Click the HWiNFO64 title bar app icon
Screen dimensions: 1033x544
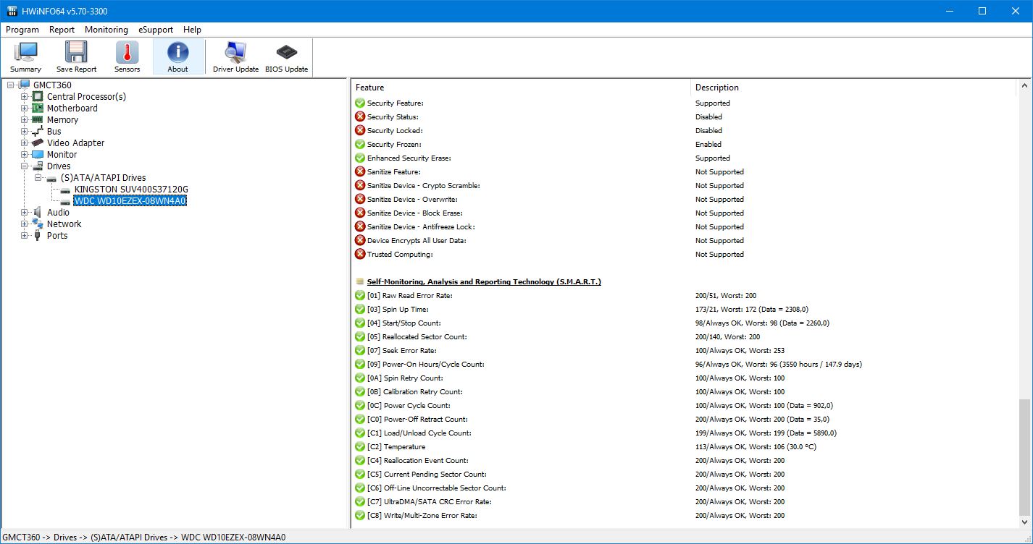coord(12,12)
